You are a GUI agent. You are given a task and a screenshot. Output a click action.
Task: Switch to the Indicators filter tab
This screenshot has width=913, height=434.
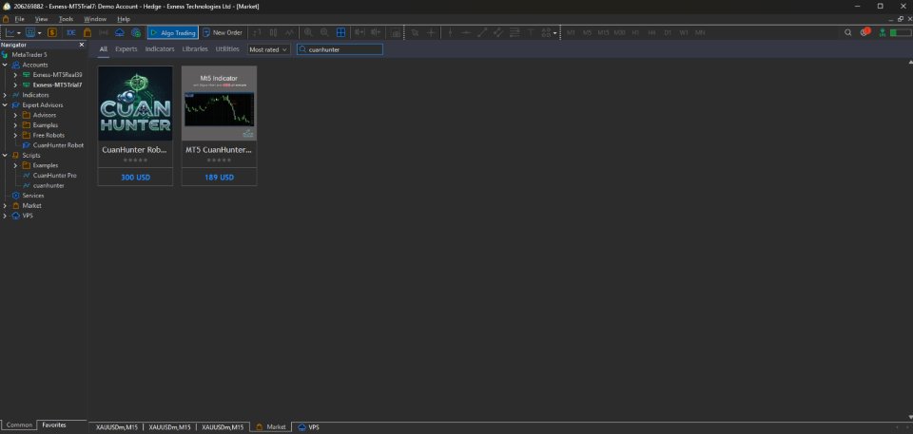[160, 48]
